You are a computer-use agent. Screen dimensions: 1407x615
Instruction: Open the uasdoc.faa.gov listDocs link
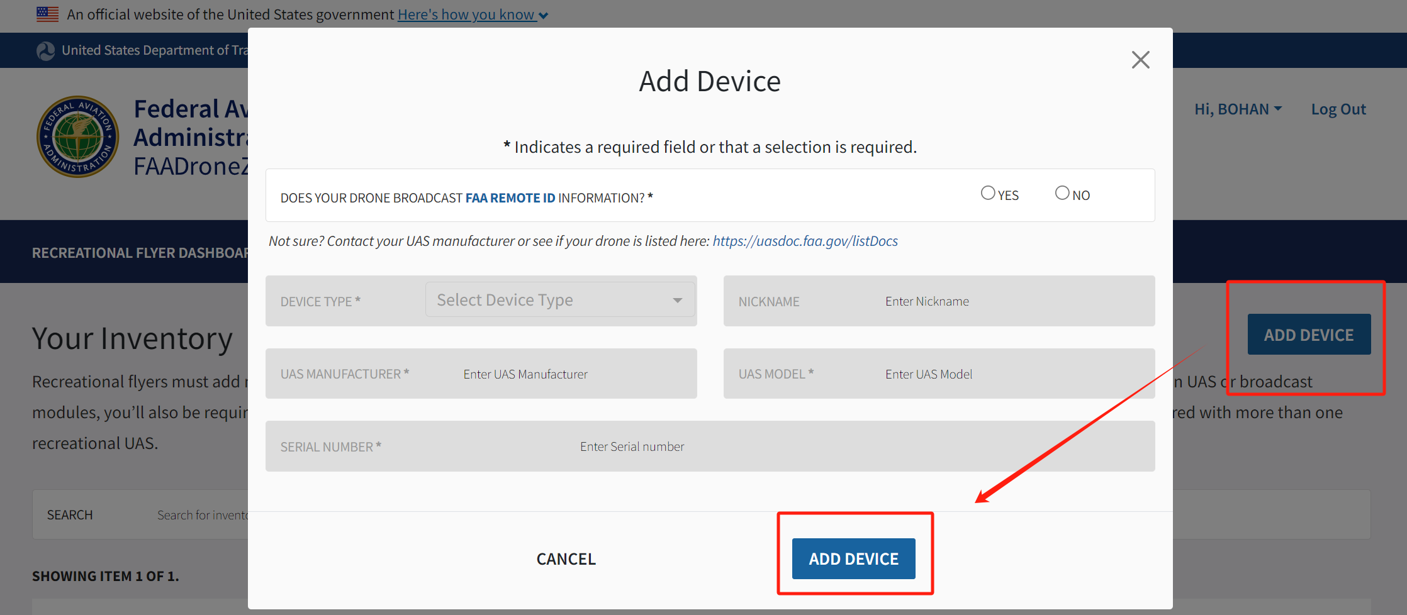coord(805,241)
